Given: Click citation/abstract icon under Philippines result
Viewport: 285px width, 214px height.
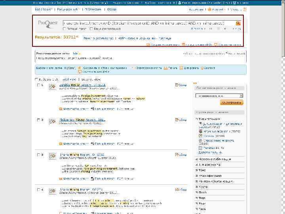Looking at the screenshot, I should click(61, 144).
